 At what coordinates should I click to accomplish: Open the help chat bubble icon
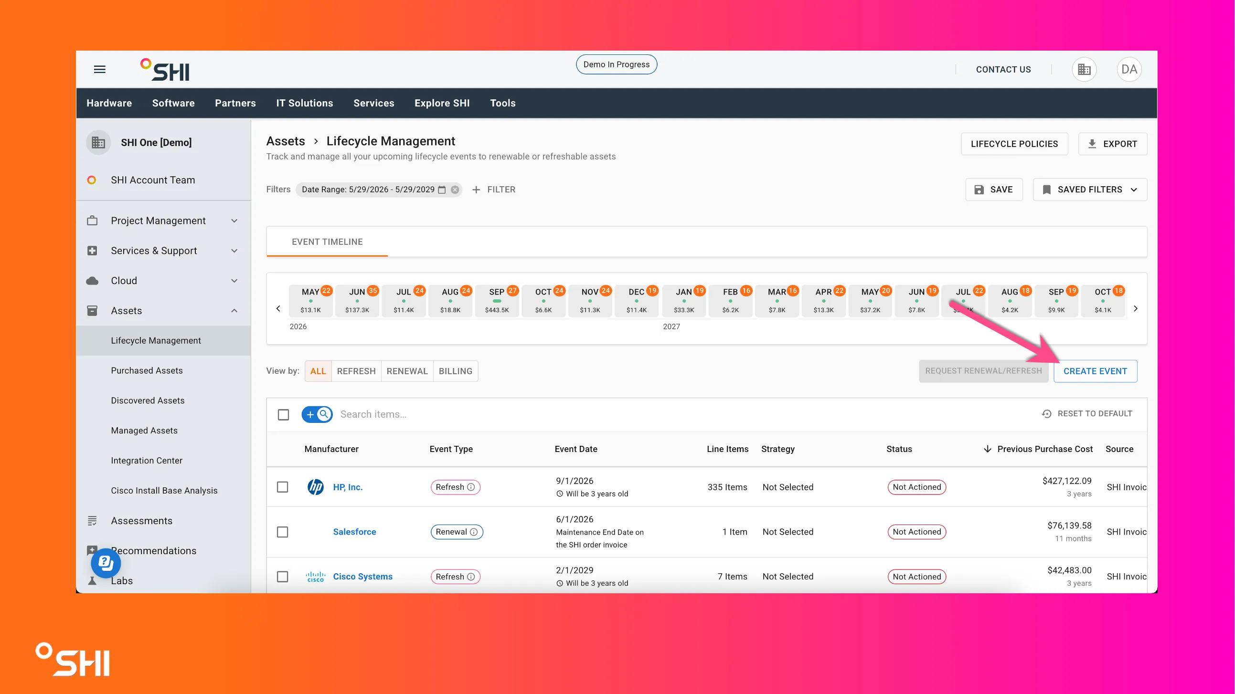tap(106, 563)
